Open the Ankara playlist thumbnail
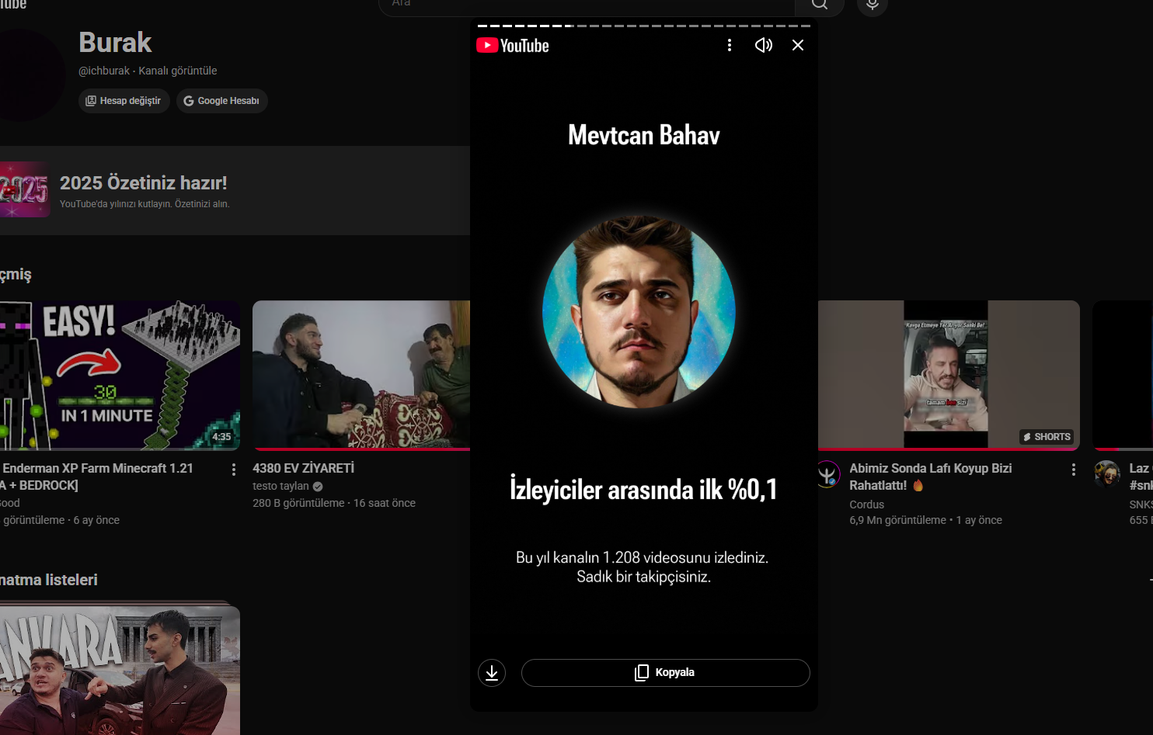 [120, 671]
